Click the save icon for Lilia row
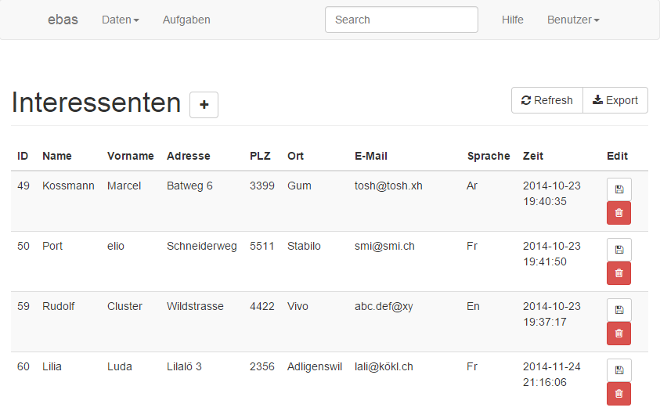 click(619, 370)
